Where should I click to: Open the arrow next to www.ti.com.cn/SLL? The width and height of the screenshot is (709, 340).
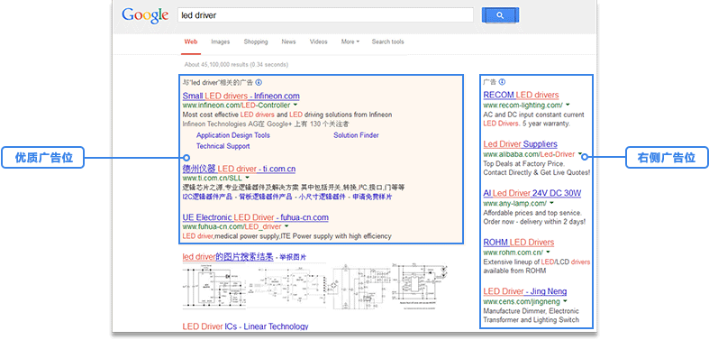click(x=247, y=178)
